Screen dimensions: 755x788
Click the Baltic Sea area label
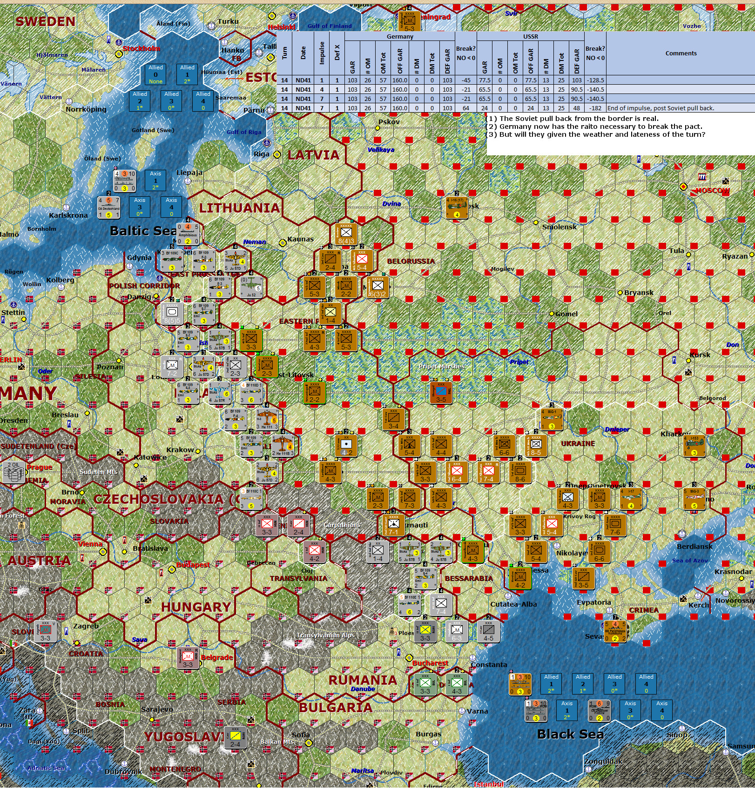pyautogui.click(x=143, y=231)
